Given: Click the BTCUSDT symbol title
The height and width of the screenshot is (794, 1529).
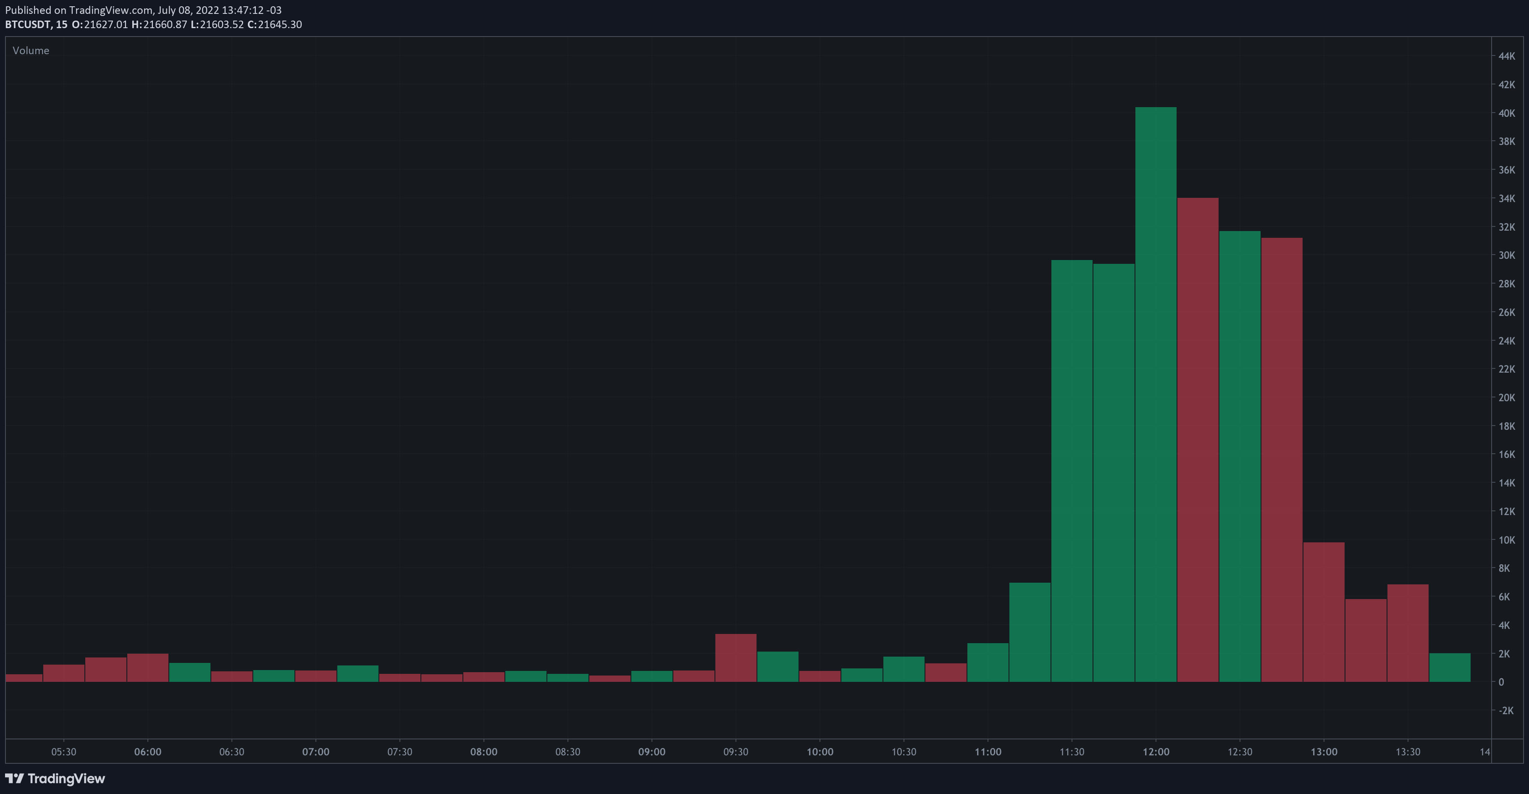Looking at the screenshot, I should [28, 24].
